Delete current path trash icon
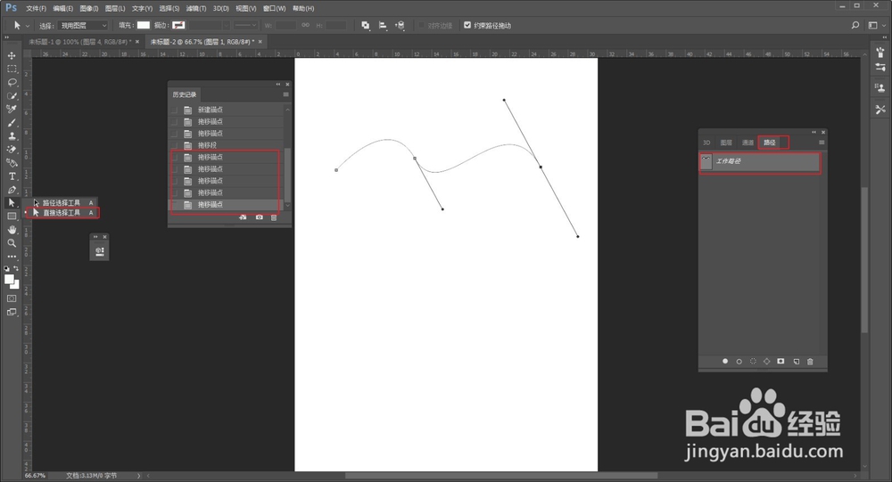 point(810,362)
